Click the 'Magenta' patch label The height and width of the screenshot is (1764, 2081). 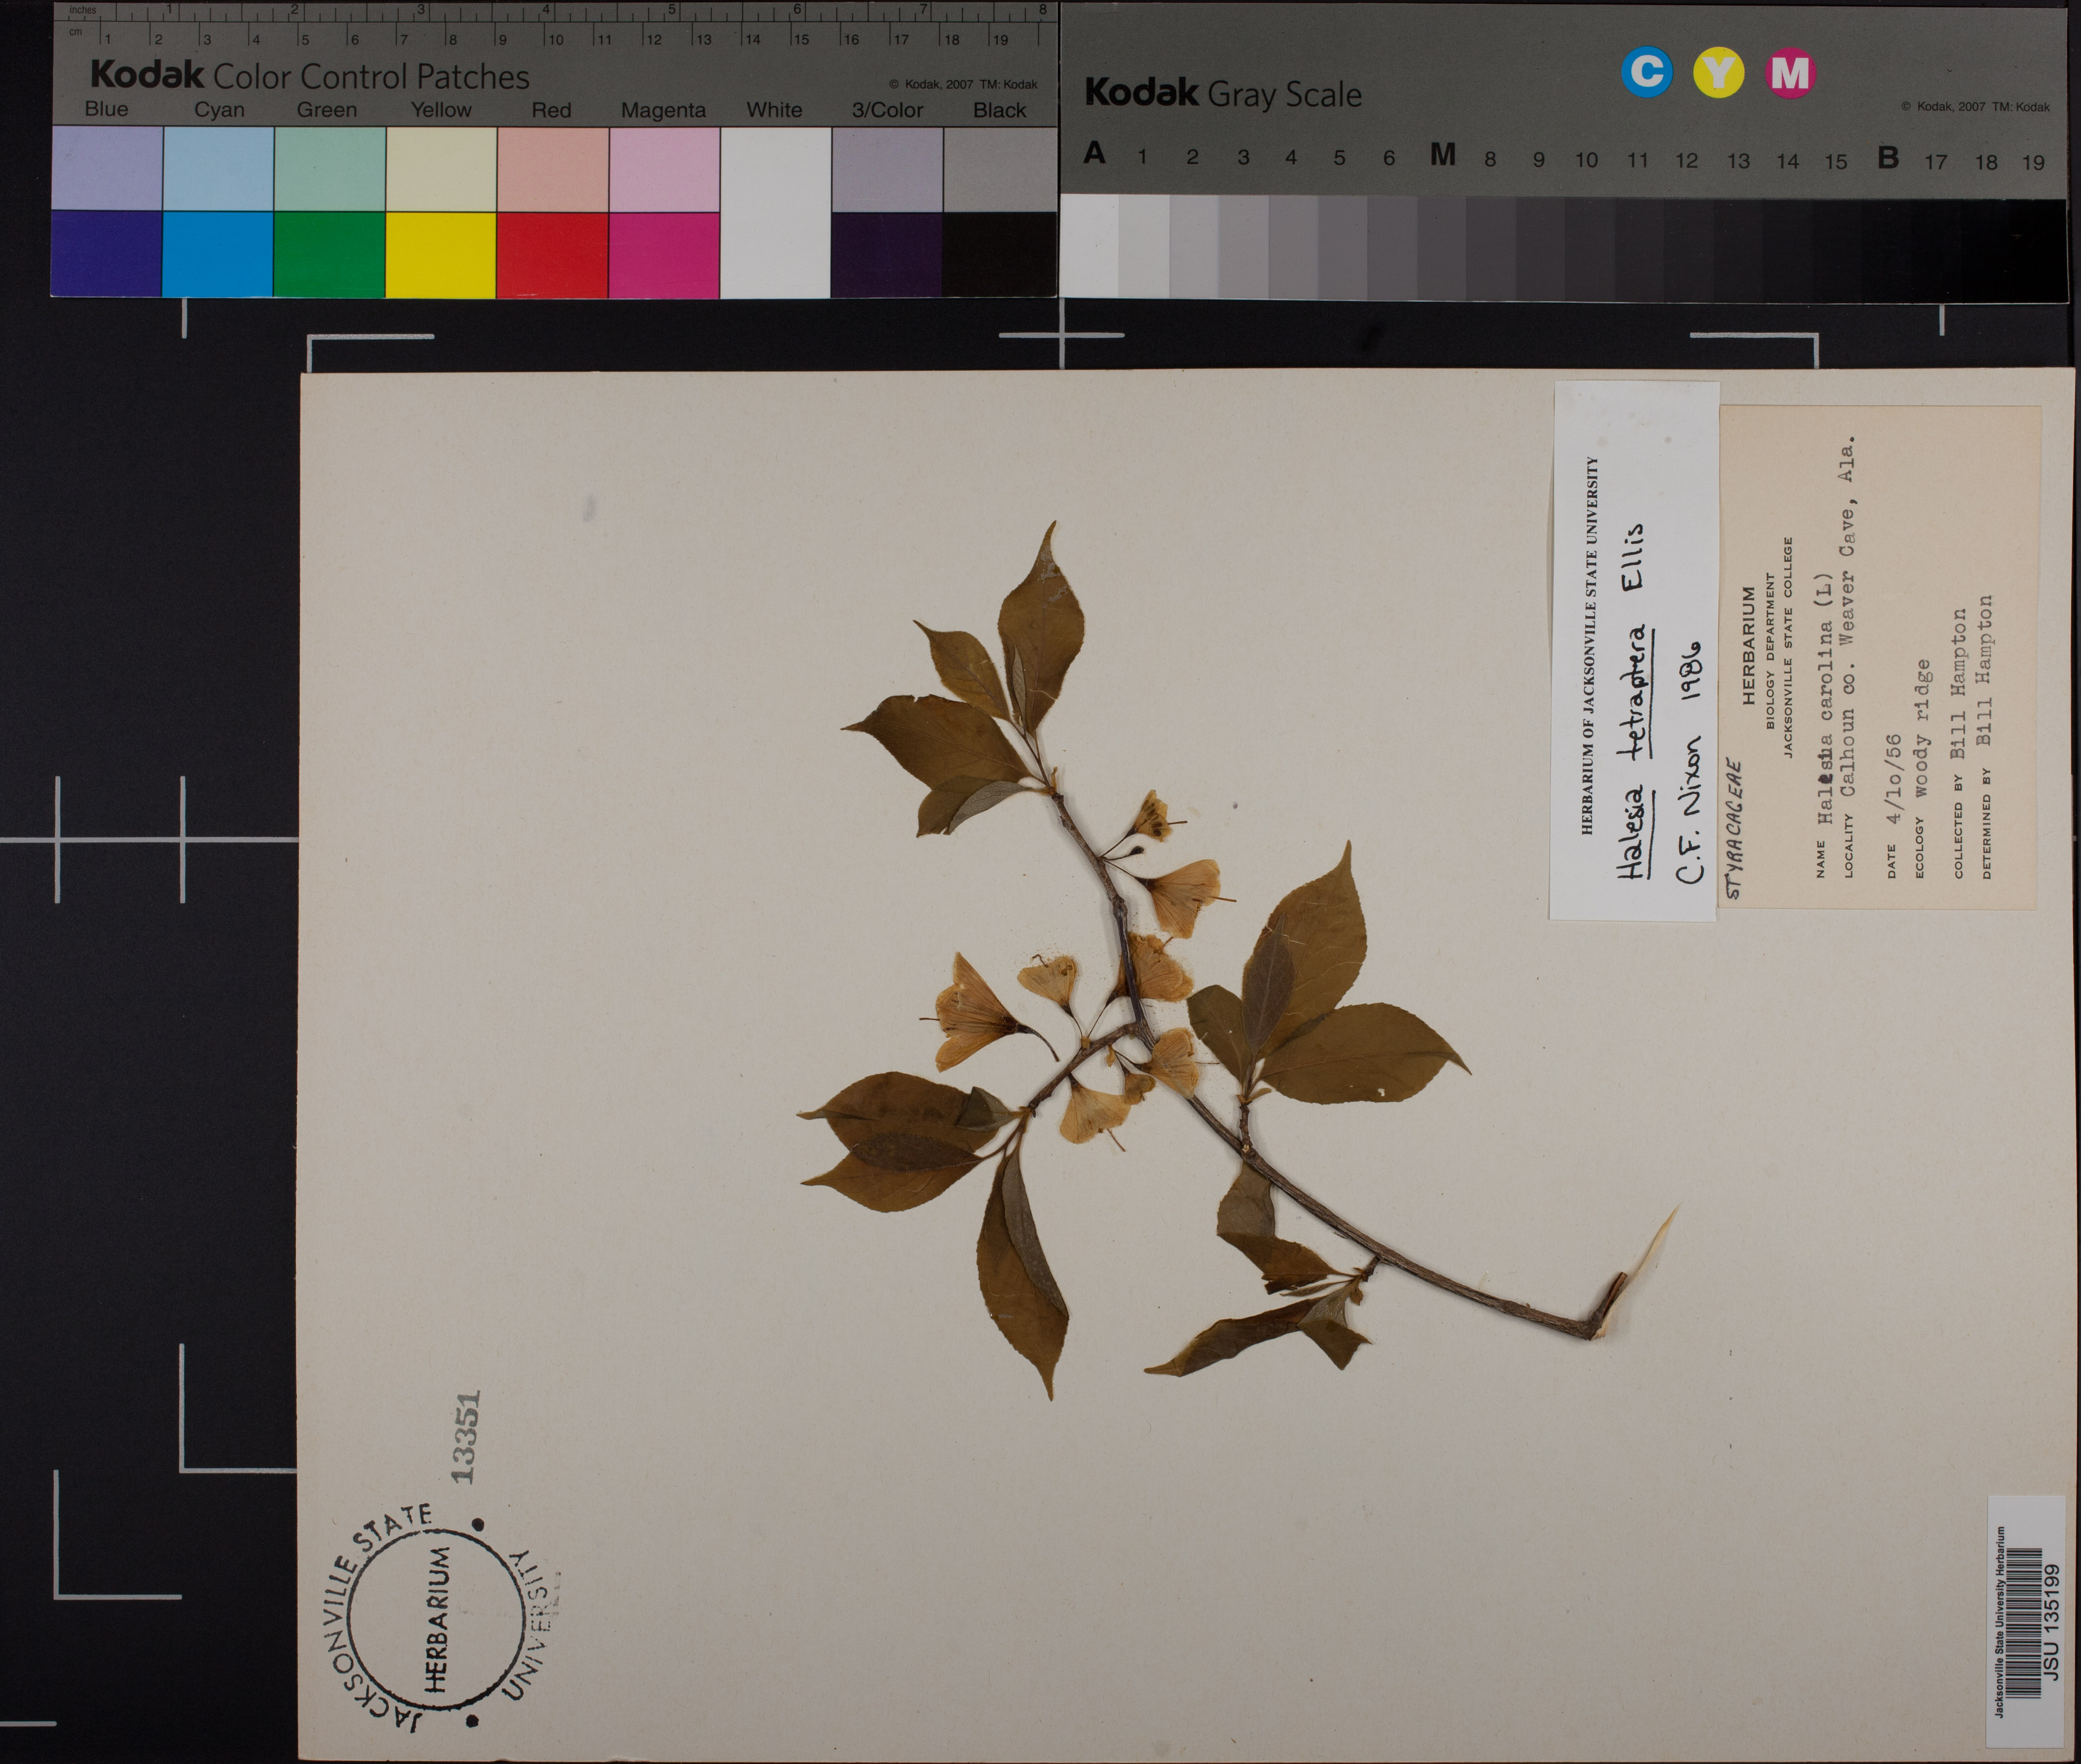click(663, 110)
